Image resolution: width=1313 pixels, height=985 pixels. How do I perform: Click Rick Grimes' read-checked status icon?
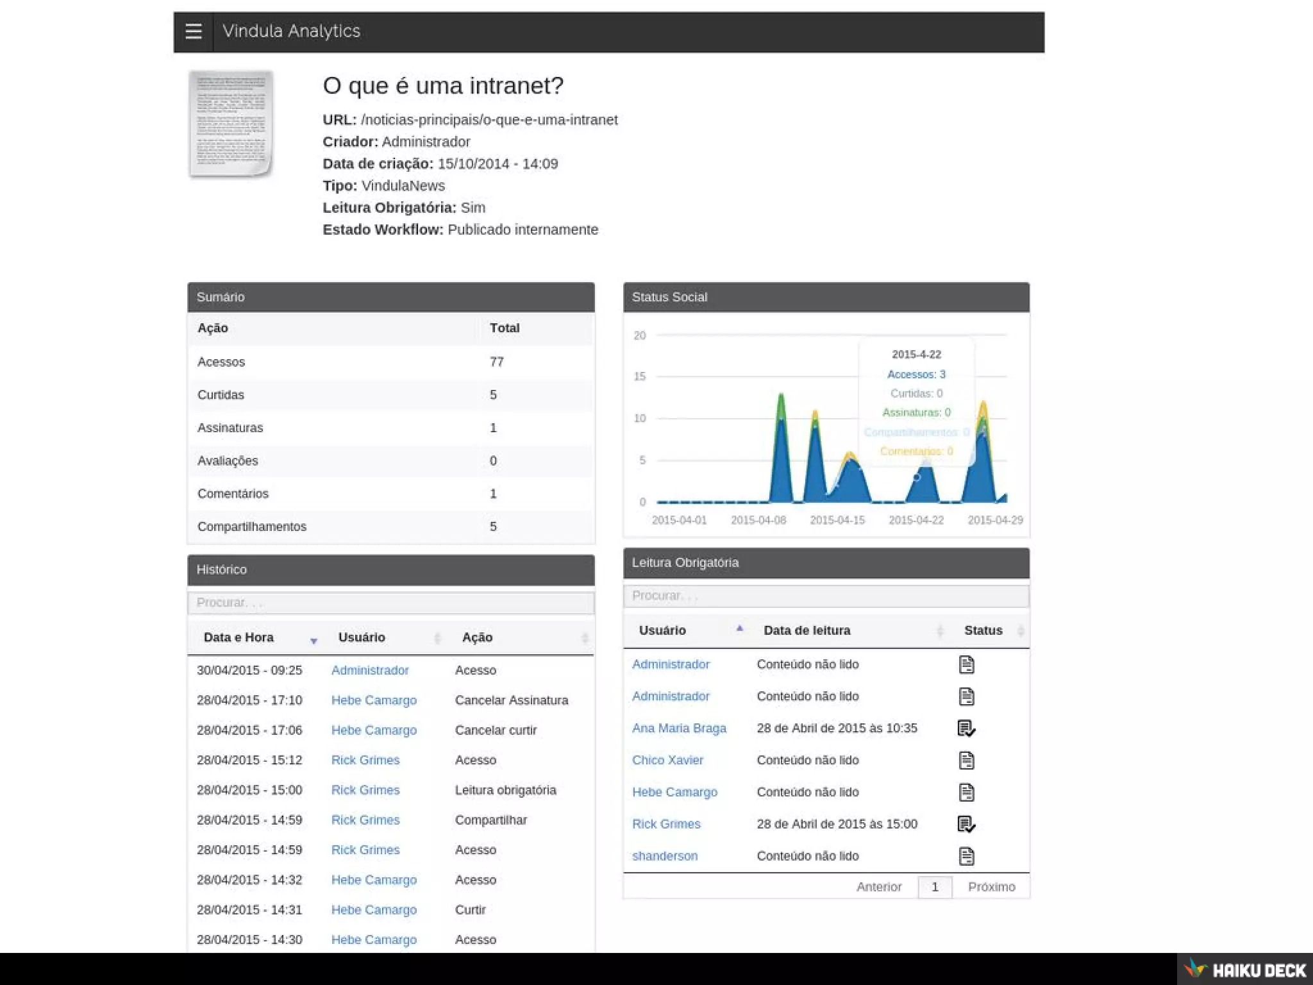[x=966, y=824]
